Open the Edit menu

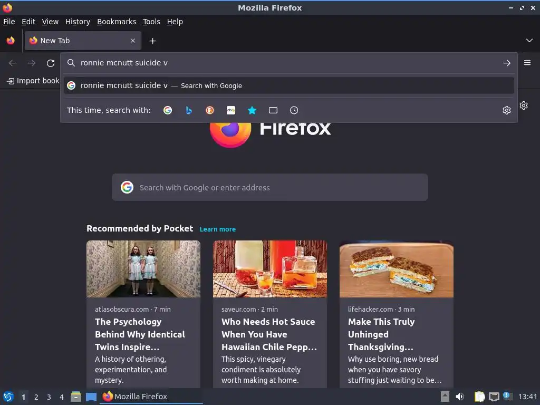(28, 22)
